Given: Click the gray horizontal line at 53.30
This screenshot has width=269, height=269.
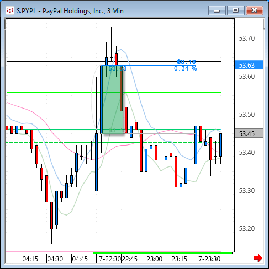Looking at the screenshot, I should pos(114,191).
